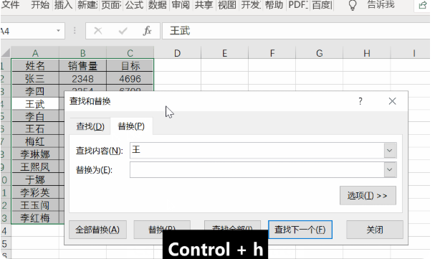Switch to the 查找(D) tab in dialog
Viewport: 435px width, 259px height.
[90, 126]
